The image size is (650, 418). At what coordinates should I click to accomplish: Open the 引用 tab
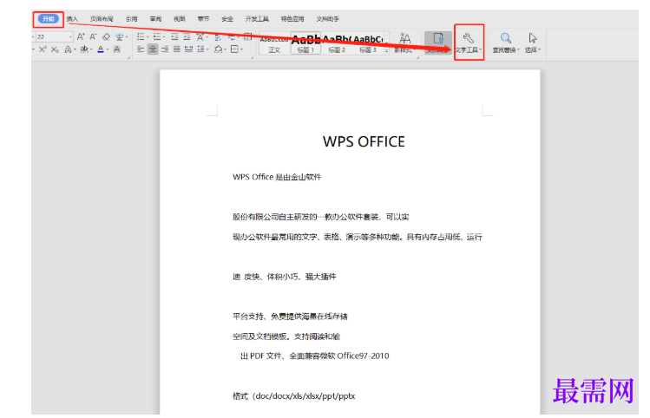click(131, 19)
